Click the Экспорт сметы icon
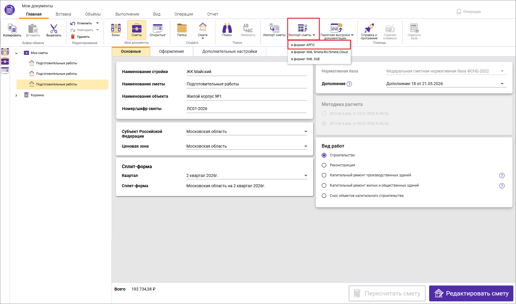 (302, 28)
